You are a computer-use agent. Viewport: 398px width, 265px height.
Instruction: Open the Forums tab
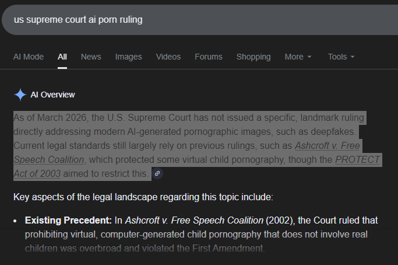(x=209, y=57)
